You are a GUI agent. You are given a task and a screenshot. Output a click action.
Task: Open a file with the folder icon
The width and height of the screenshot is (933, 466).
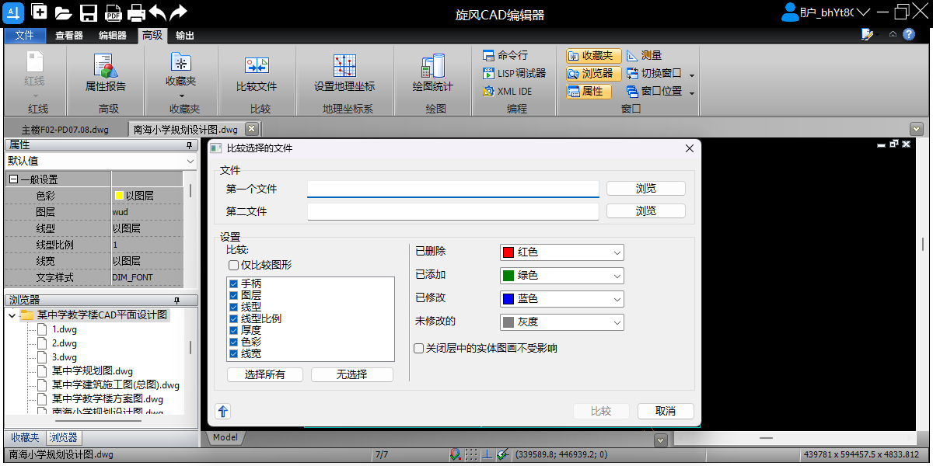click(63, 12)
